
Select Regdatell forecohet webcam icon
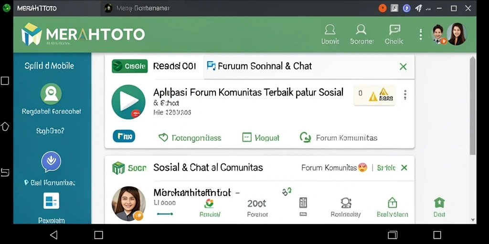coord(51,94)
